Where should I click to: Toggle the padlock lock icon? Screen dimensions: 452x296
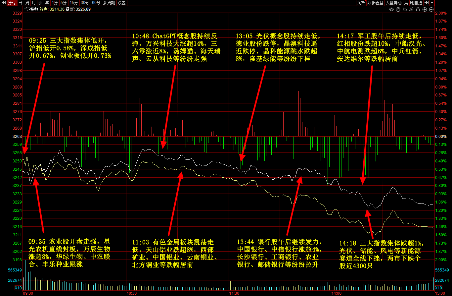[418, 9]
